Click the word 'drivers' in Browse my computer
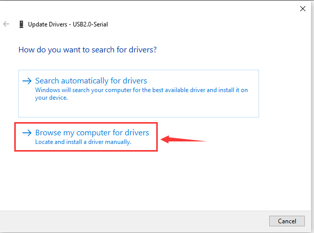 coord(137,133)
